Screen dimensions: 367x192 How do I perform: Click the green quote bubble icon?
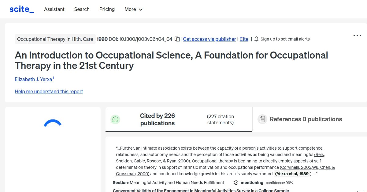point(115,119)
